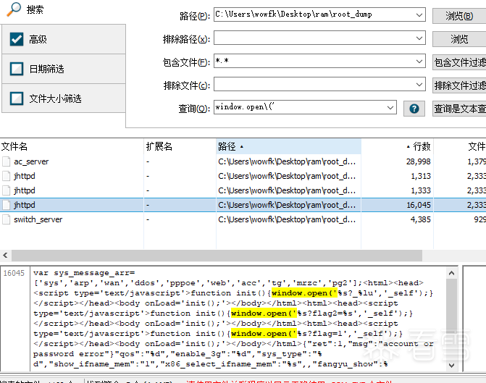Click the results list horizontal scrollbar
Viewport: 486px width, 383px height.
pos(217,256)
